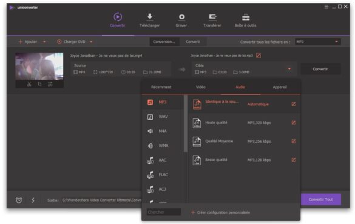The height and width of the screenshot is (224, 355).
Task: Open the Converti tab
Action: pos(193,42)
